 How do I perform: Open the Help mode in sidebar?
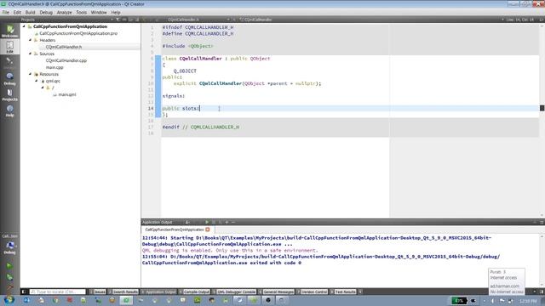tap(9, 110)
